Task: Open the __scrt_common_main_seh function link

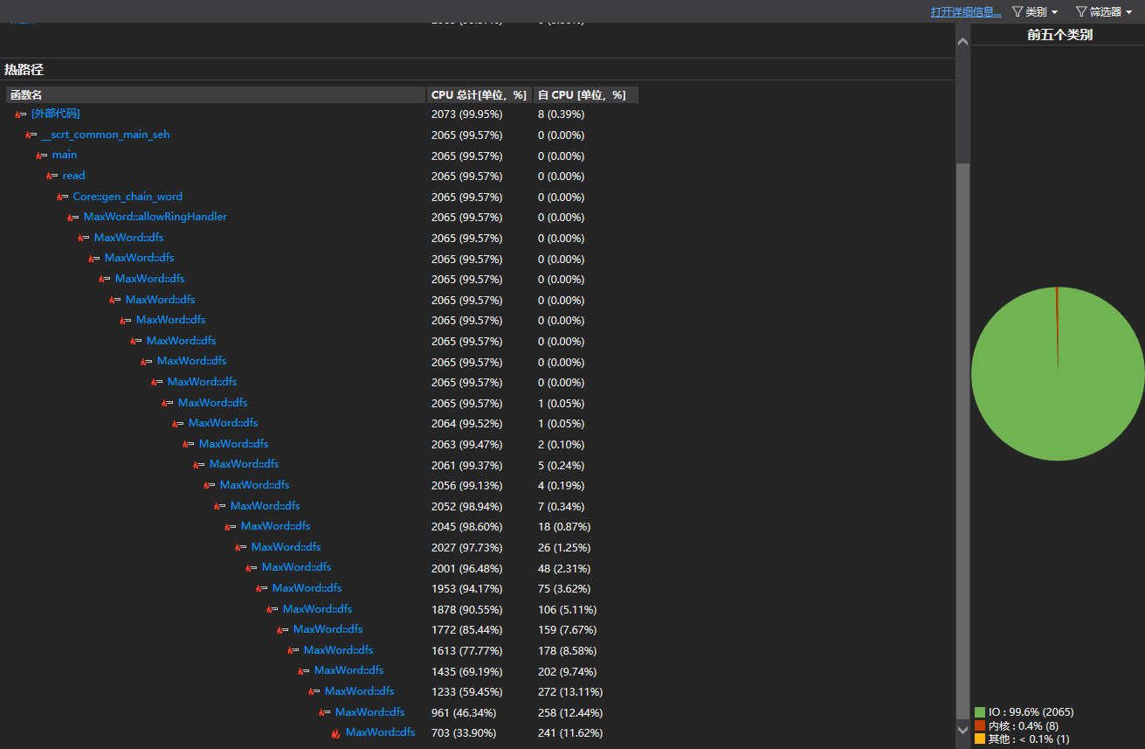Action: coord(106,135)
